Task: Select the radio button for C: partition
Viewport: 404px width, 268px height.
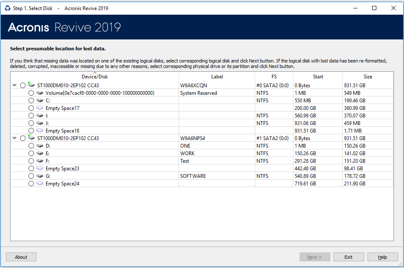Action: (x=31, y=100)
